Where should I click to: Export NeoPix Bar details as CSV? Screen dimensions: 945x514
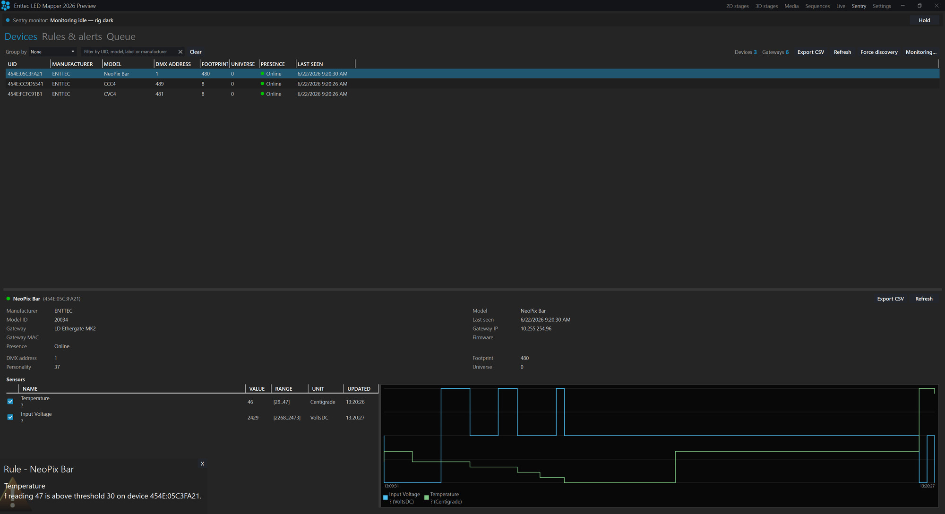tap(890, 299)
